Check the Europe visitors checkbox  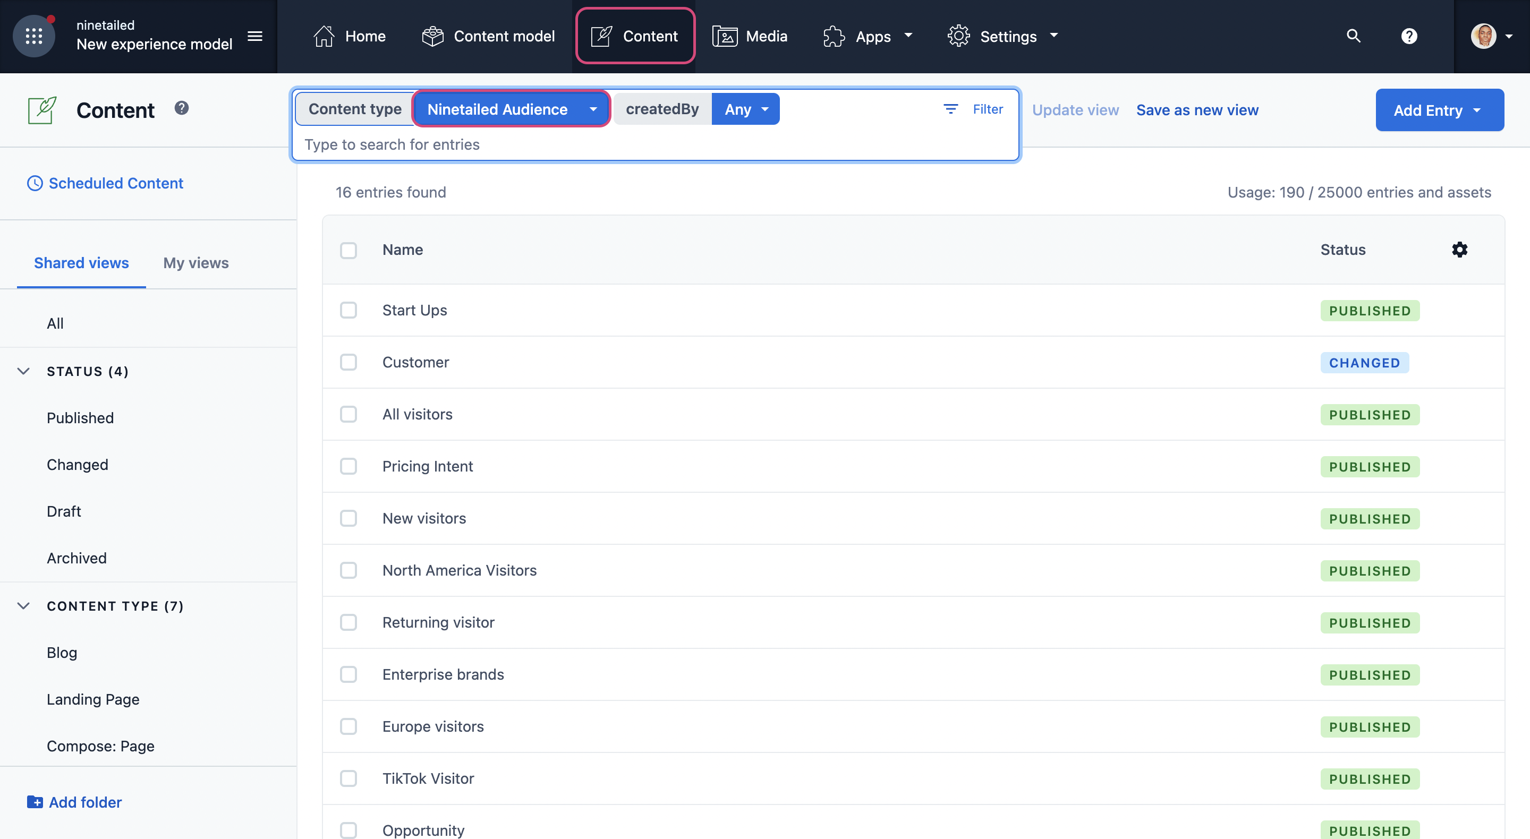tap(348, 726)
